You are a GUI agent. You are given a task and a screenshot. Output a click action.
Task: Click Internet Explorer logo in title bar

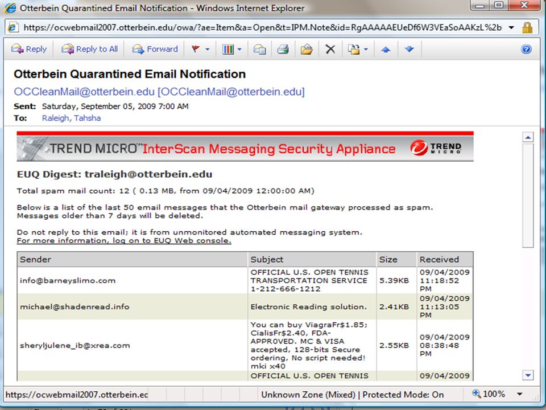tap(10, 8)
